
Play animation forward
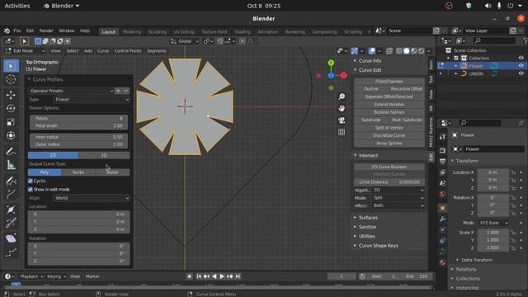(x=222, y=276)
